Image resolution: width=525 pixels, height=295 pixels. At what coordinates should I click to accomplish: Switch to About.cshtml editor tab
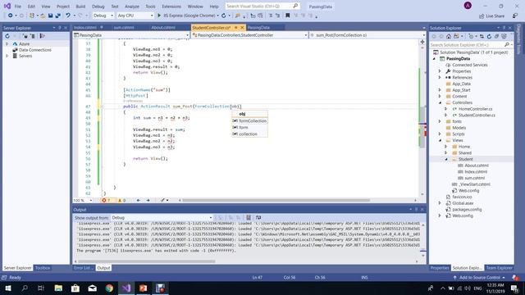(x=163, y=27)
